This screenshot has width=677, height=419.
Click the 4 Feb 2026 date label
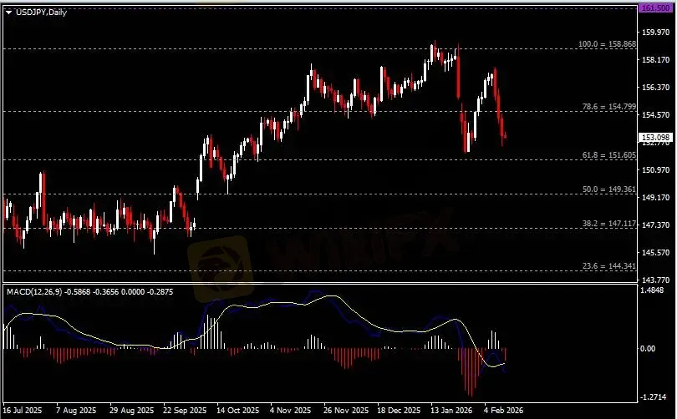(503, 410)
